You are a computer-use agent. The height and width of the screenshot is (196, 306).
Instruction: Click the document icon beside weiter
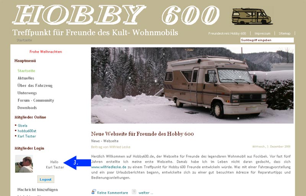click(134, 192)
